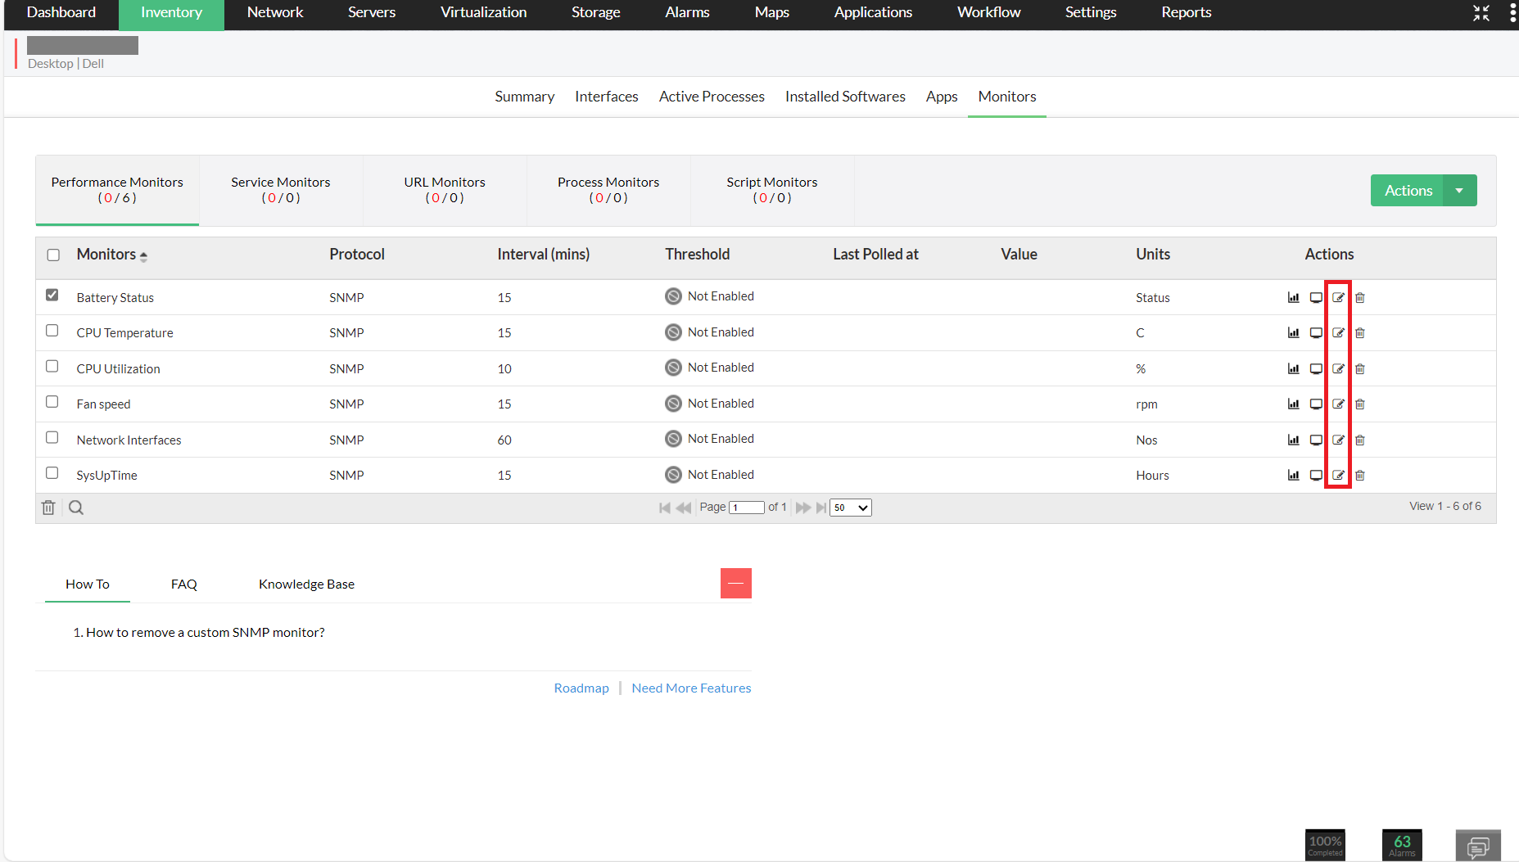Click the page number input field
Image resolution: width=1519 pixels, height=862 pixels.
746,508
